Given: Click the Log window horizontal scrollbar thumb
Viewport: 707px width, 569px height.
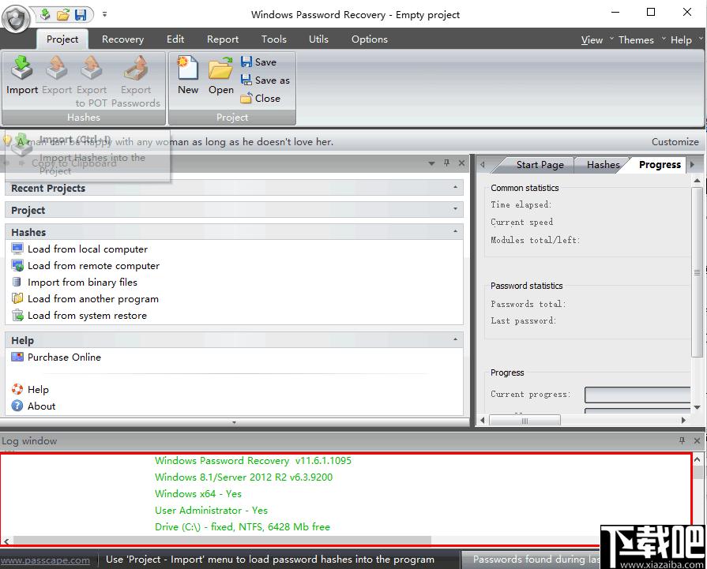Looking at the screenshot, I should (x=222, y=540).
